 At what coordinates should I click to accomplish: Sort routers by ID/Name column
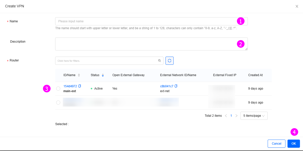pyautogui.click(x=79, y=75)
